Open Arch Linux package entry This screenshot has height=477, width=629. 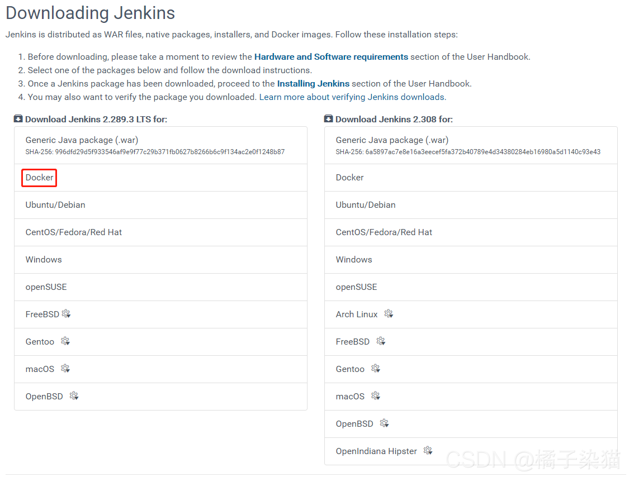pyautogui.click(x=471, y=314)
